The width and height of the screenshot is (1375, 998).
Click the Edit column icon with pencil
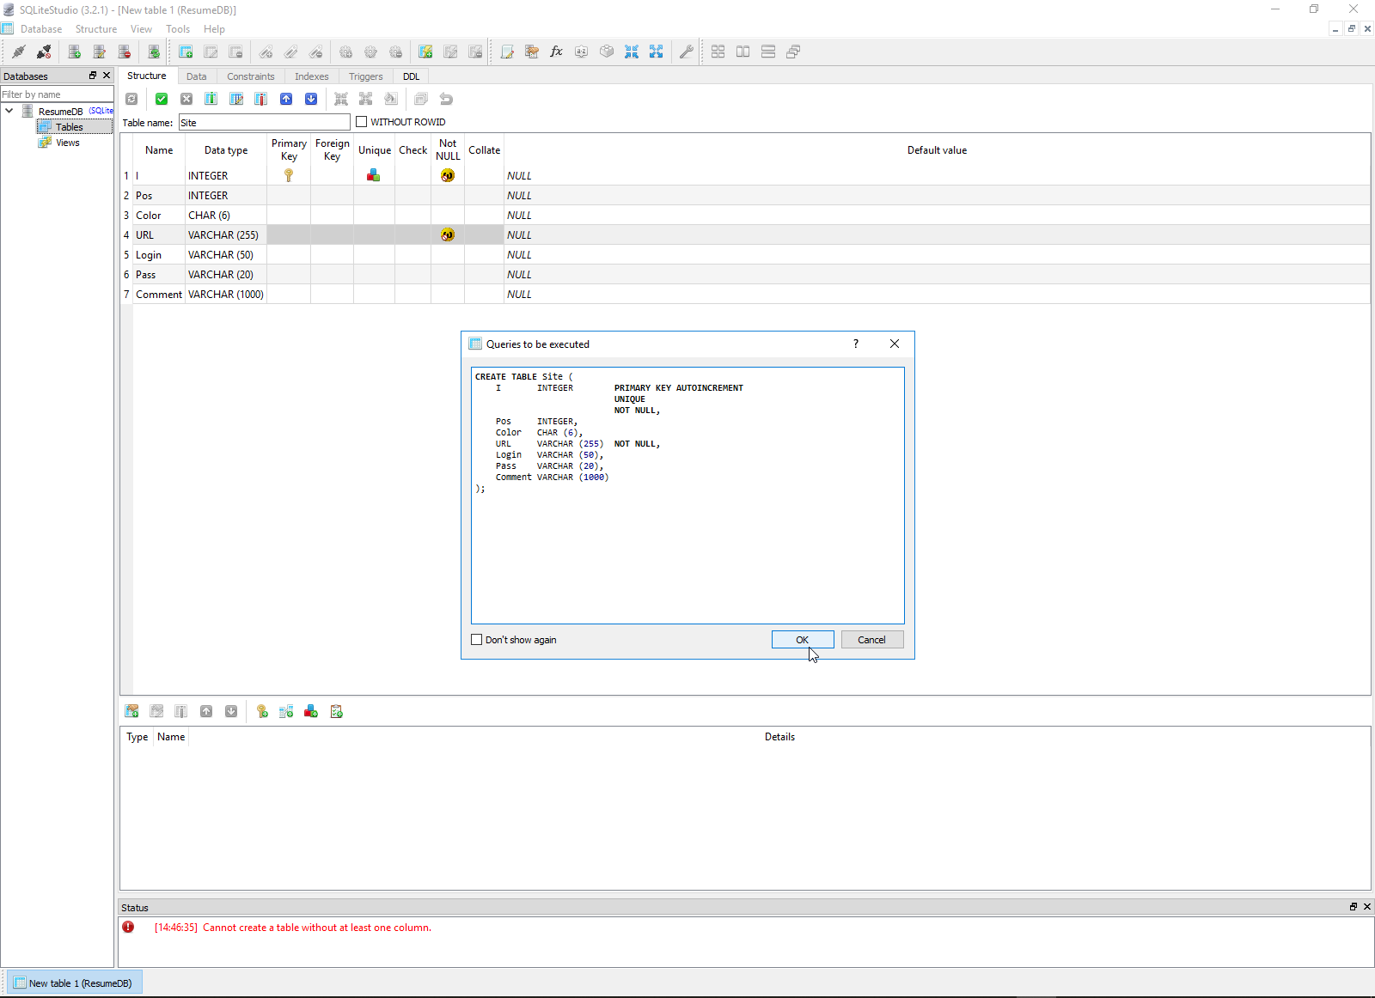236,99
